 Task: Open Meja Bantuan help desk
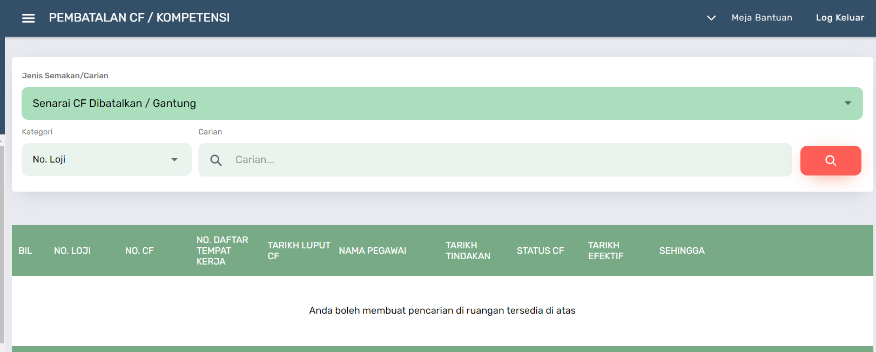762,18
